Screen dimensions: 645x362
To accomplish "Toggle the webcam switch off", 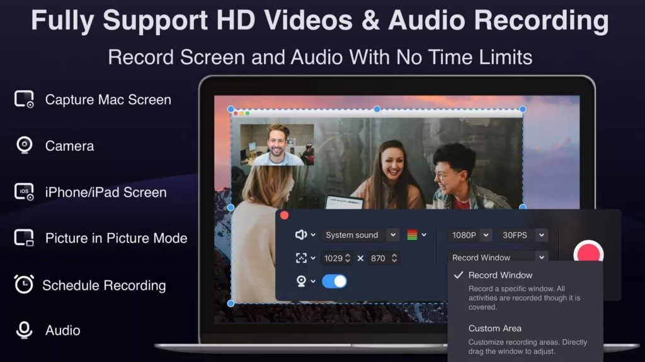I will click(334, 281).
